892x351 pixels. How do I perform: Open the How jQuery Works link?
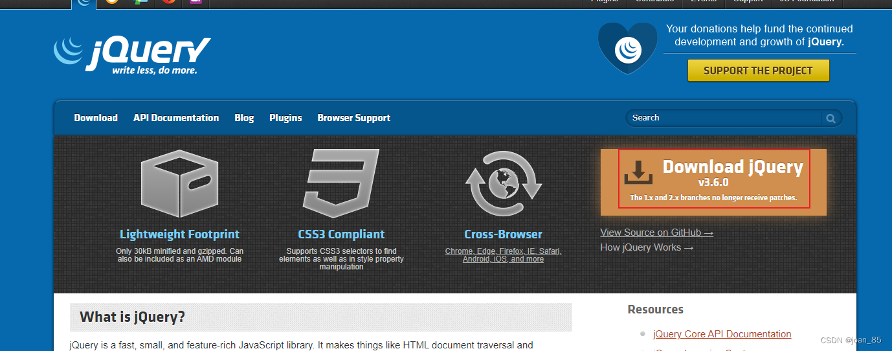pos(647,247)
